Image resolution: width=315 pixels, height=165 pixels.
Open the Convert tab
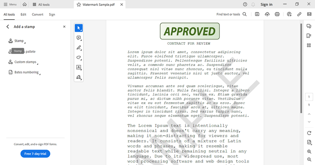point(37,14)
